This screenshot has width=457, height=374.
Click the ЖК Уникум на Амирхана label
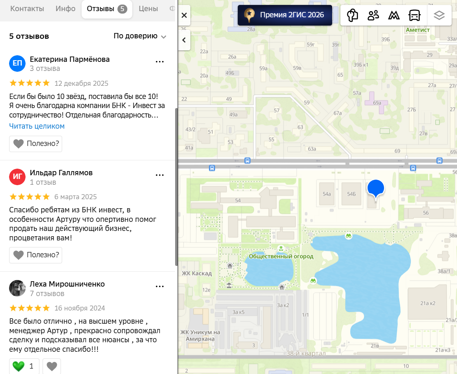tap(200, 336)
